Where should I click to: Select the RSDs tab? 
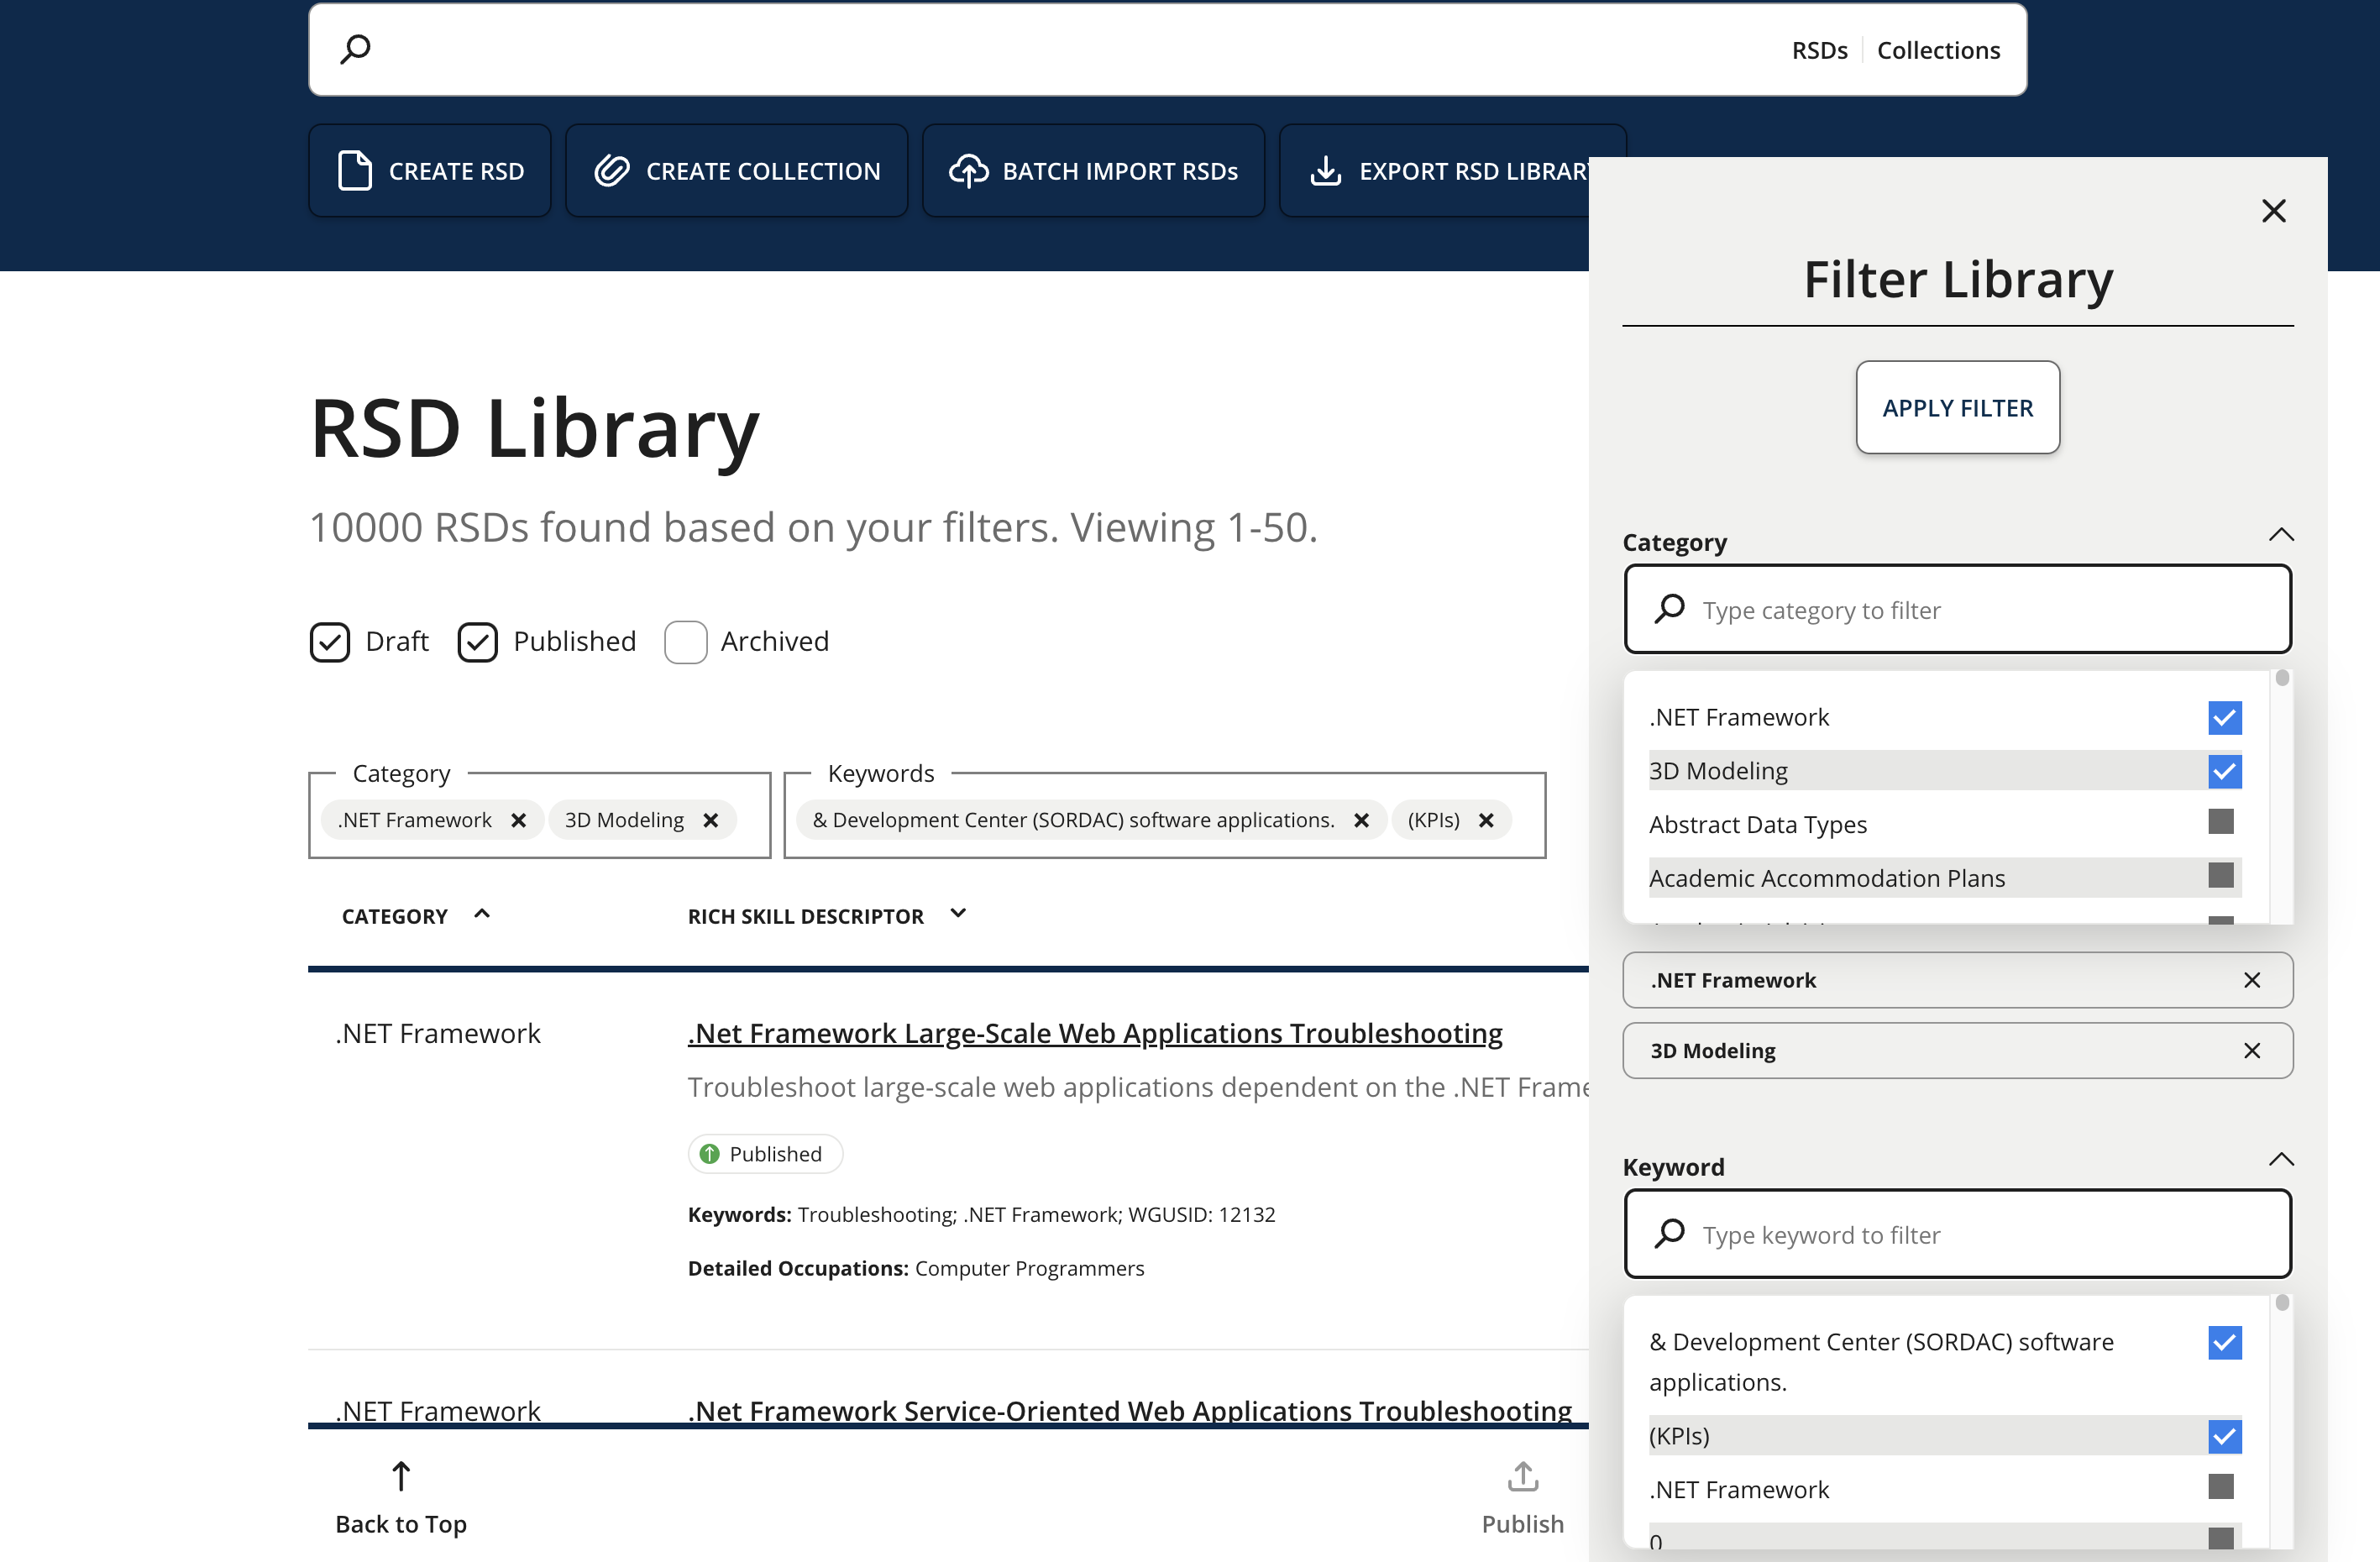[x=1819, y=49]
